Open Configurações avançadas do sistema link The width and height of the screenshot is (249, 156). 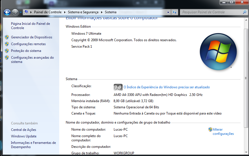[x=32, y=60]
